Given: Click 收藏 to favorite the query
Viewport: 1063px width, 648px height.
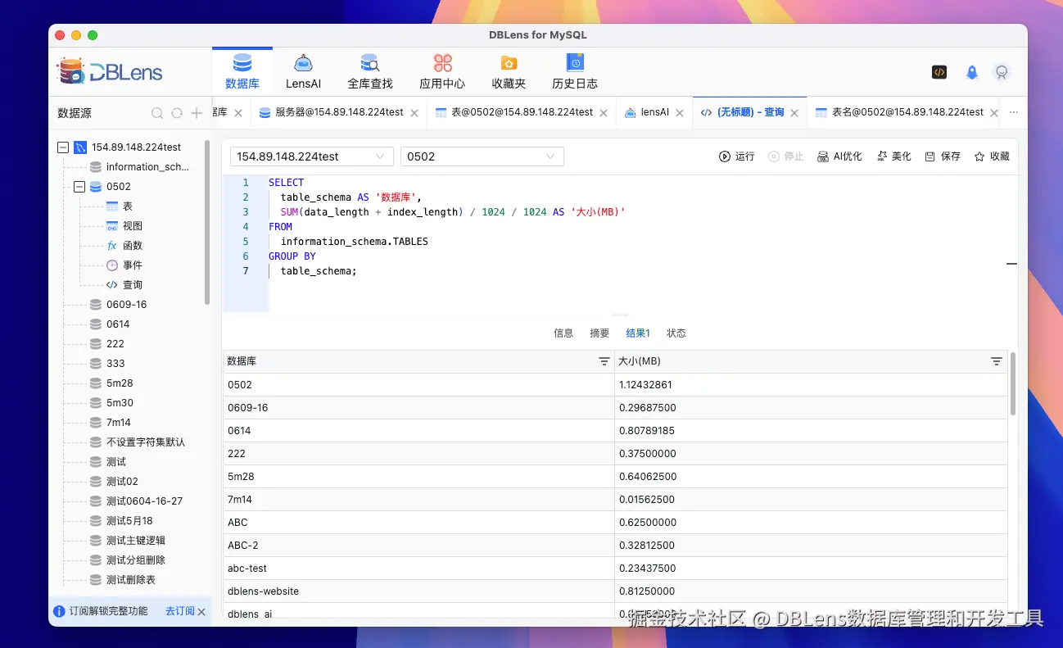Looking at the screenshot, I should pyautogui.click(x=991, y=156).
